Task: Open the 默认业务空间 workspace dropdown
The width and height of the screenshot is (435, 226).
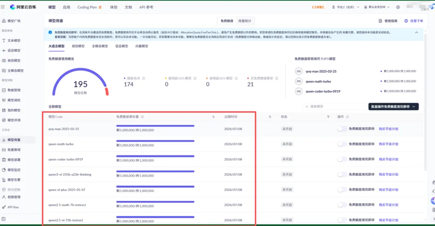Action: tap(377, 7)
